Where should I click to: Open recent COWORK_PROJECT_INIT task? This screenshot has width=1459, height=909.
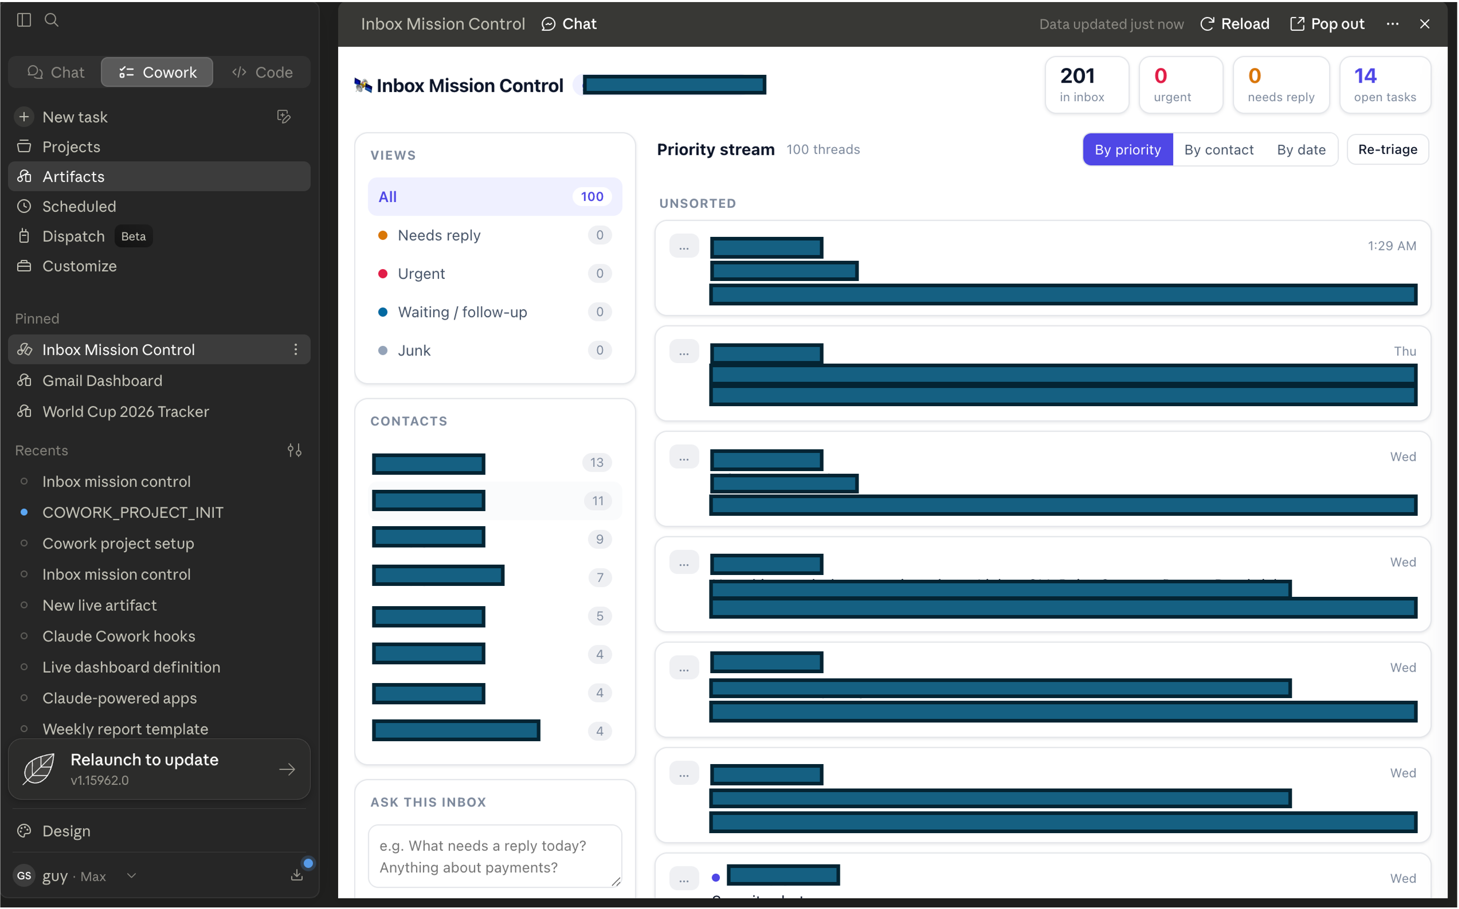click(x=159, y=512)
